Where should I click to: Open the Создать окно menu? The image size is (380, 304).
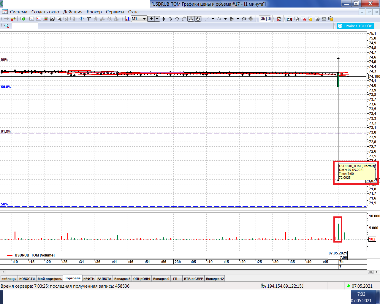(45, 12)
